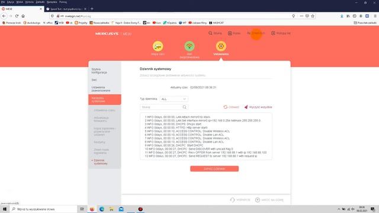Open the notification center icon
The width and height of the screenshot is (379, 213).
372,209
